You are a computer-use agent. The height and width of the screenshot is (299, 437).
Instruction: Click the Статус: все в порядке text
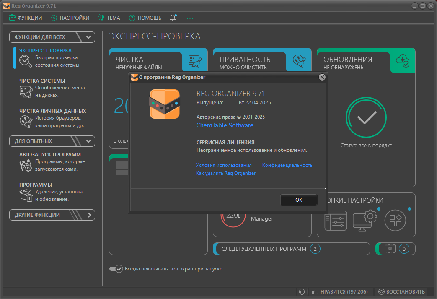[366, 146]
